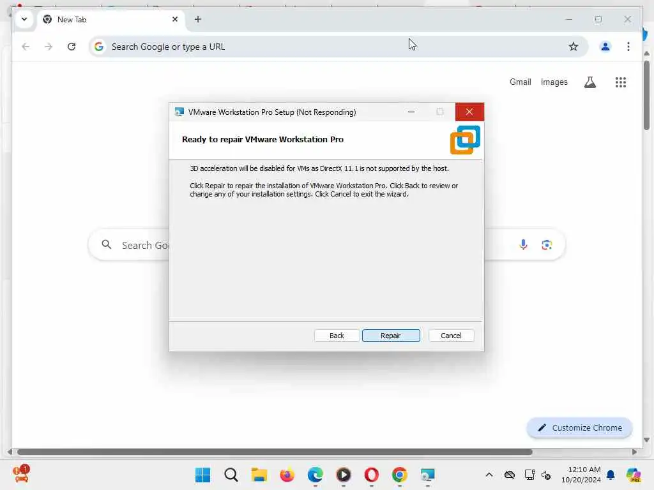Reload the page in Chrome
The image size is (654, 490).
(72, 47)
